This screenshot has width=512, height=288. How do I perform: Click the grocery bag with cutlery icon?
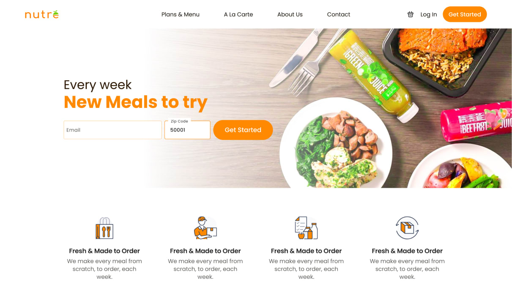pyautogui.click(x=104, y=228)
